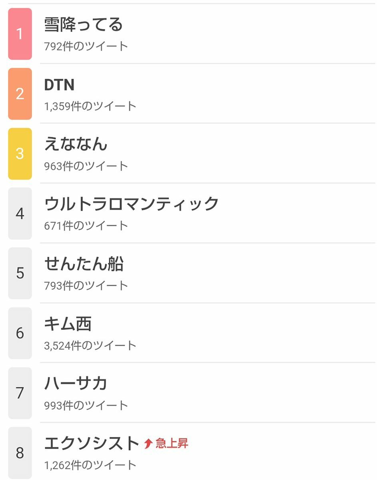Open the ウルトラロマンティック trending topic
The image size is (377, 480).
click(132, 204)
